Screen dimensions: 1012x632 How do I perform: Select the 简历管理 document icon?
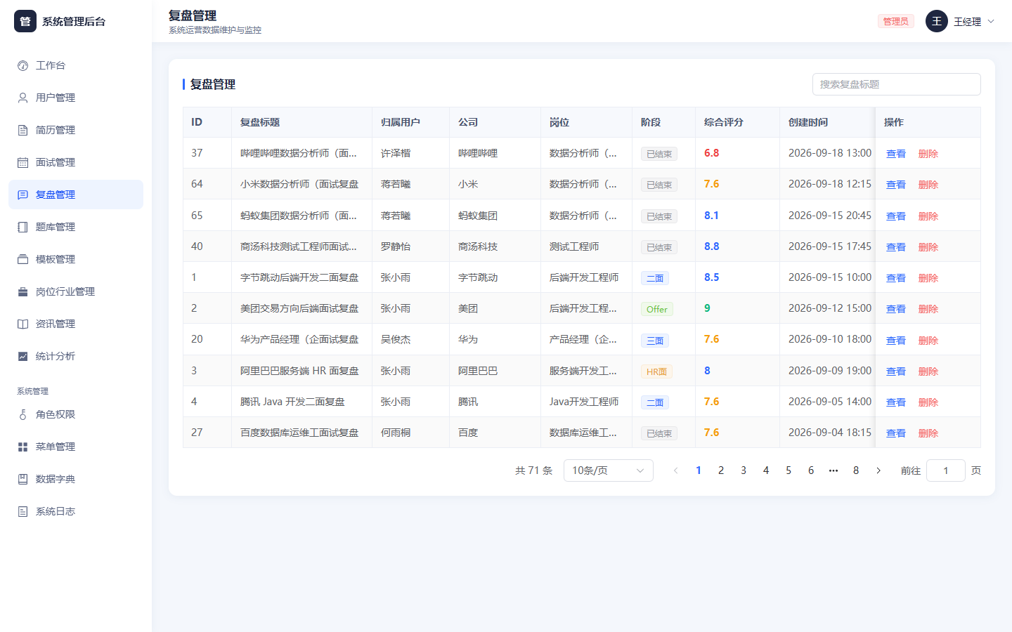(22, 130)
